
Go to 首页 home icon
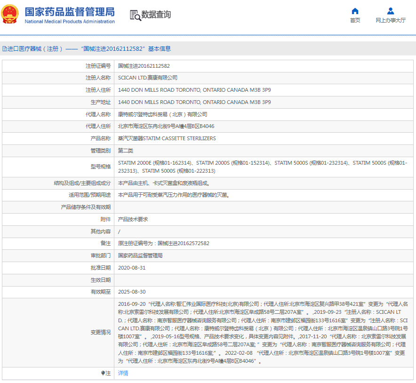(x=355, y=11)
